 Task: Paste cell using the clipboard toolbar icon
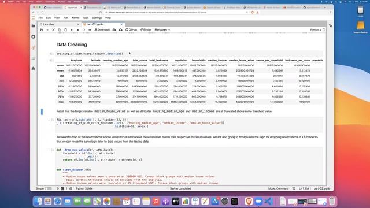click(65, 30)
